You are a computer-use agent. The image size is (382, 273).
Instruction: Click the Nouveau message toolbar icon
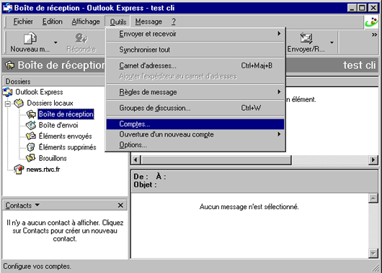(x=30, y=39)
